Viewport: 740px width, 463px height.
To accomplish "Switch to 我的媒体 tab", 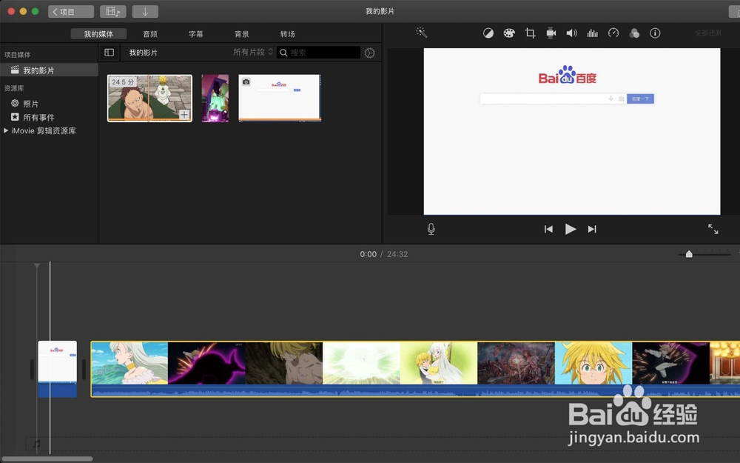I will [98, 34].
